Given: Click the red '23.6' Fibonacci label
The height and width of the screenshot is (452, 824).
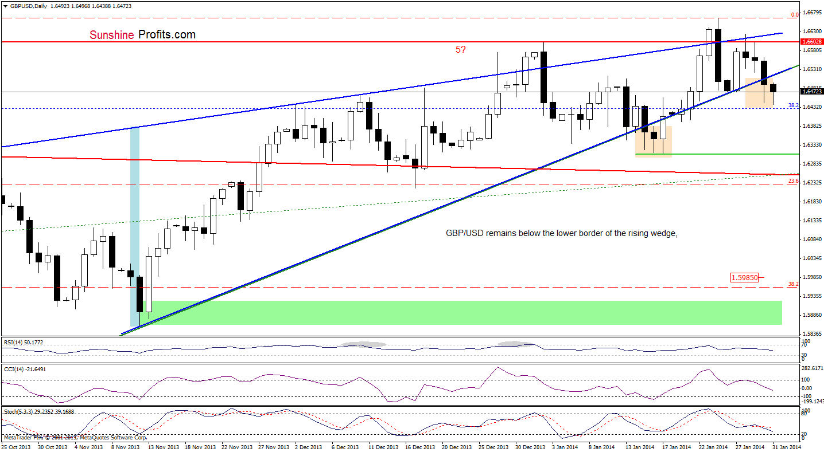Looking at the screenshot, I should pos(793,181).
